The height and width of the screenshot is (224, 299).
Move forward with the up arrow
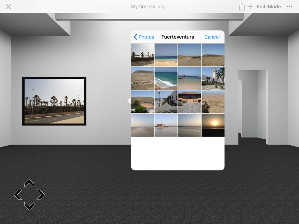(x=29, y=184)
